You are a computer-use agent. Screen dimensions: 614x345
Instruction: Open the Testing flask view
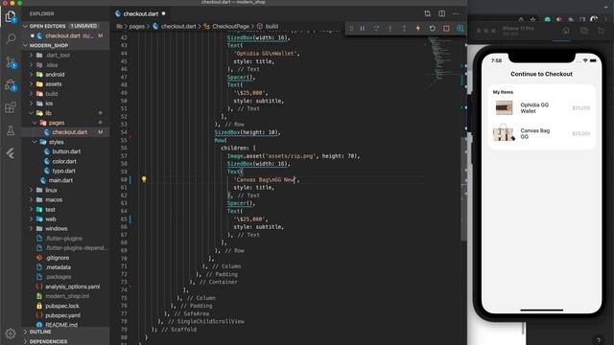(11, 130)
